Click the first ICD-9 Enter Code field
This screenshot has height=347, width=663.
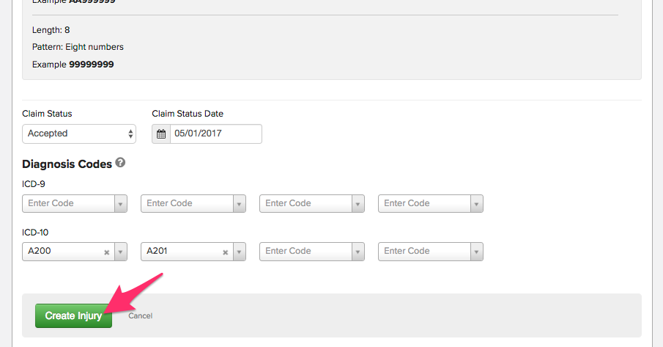click(69, 203)
